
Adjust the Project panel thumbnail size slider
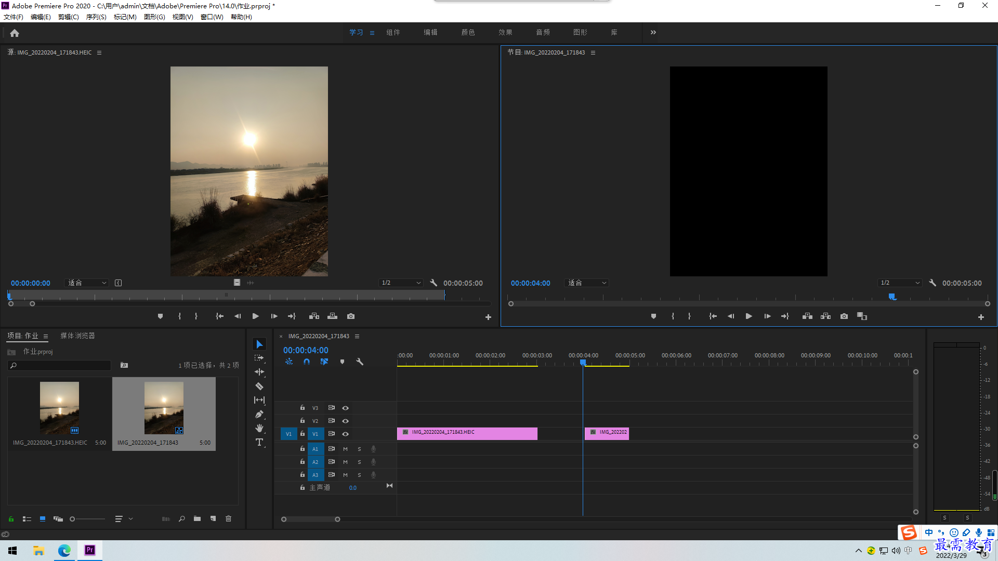(x=87, y=519)
